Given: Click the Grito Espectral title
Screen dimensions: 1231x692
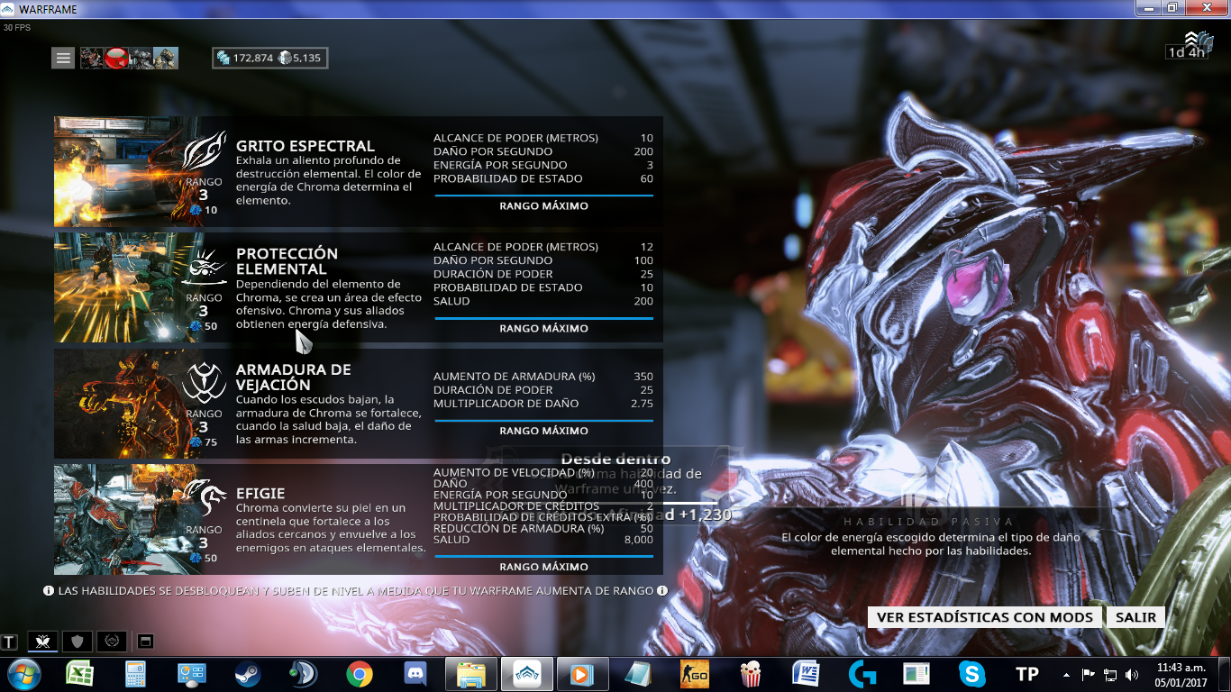Looking at the screenshot, I should [305, 146].
